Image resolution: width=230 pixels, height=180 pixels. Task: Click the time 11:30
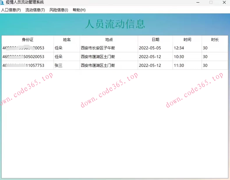179,66
